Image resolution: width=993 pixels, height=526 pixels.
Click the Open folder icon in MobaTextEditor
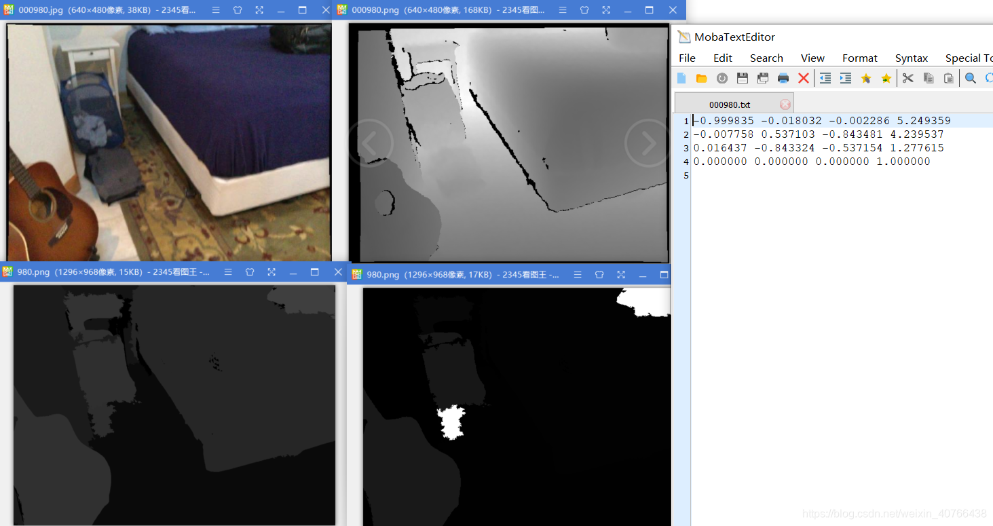tap(702, 78)
